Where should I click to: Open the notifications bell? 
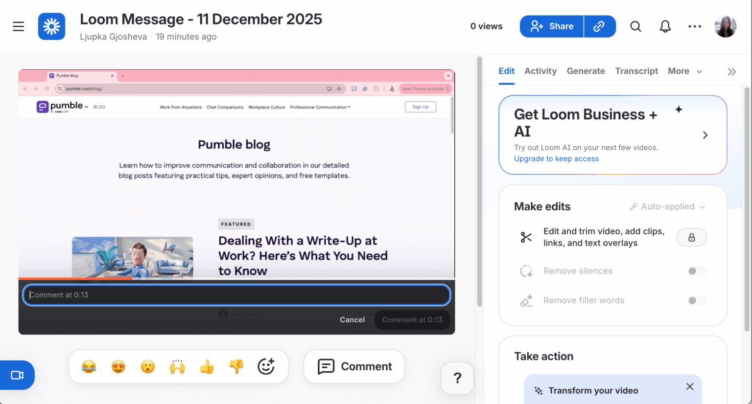coord(665,26)
